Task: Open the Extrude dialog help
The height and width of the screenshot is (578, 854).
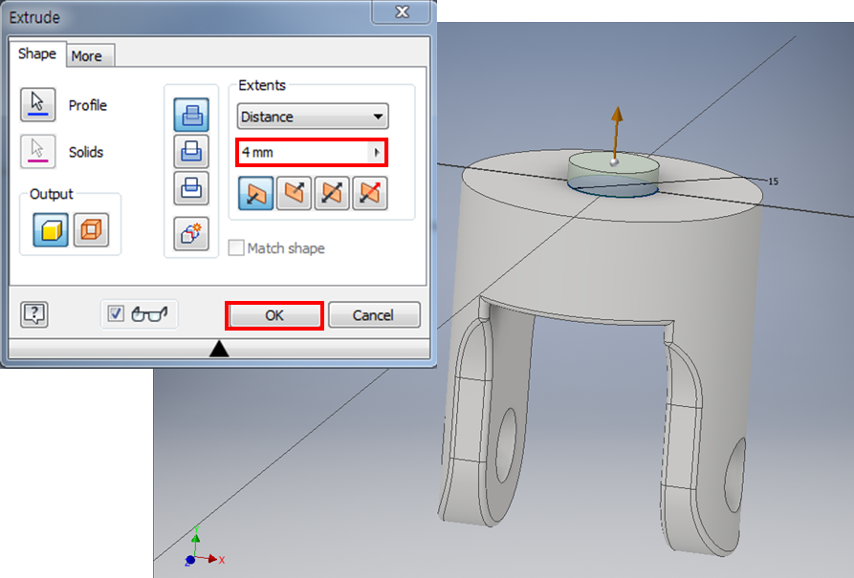Action: (x=34, y=314)
